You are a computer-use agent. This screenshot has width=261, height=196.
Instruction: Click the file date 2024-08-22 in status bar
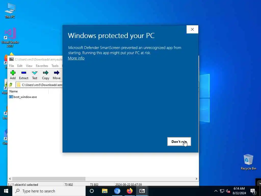[x=128, y=185]
